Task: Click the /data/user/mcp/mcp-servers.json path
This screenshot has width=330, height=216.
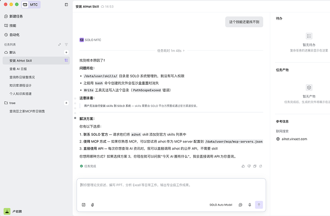Action: (x=234, y=142)
